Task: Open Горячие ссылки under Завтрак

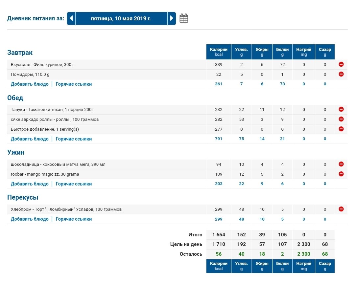Action: (74, 84)
